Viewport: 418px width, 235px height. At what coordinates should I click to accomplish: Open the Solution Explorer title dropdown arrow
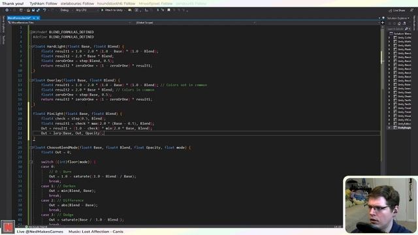(408, 18)
